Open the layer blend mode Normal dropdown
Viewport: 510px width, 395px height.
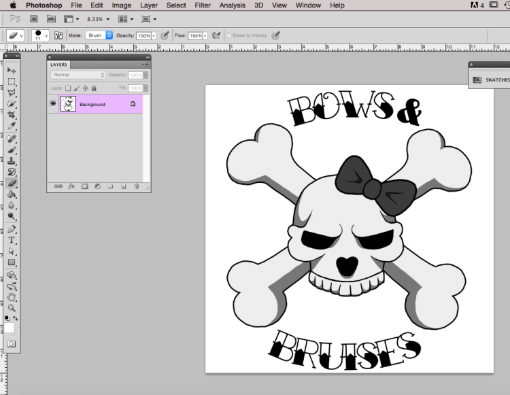tap(78, 75)
